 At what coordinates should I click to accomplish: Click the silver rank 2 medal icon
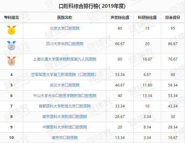[11, 46]
